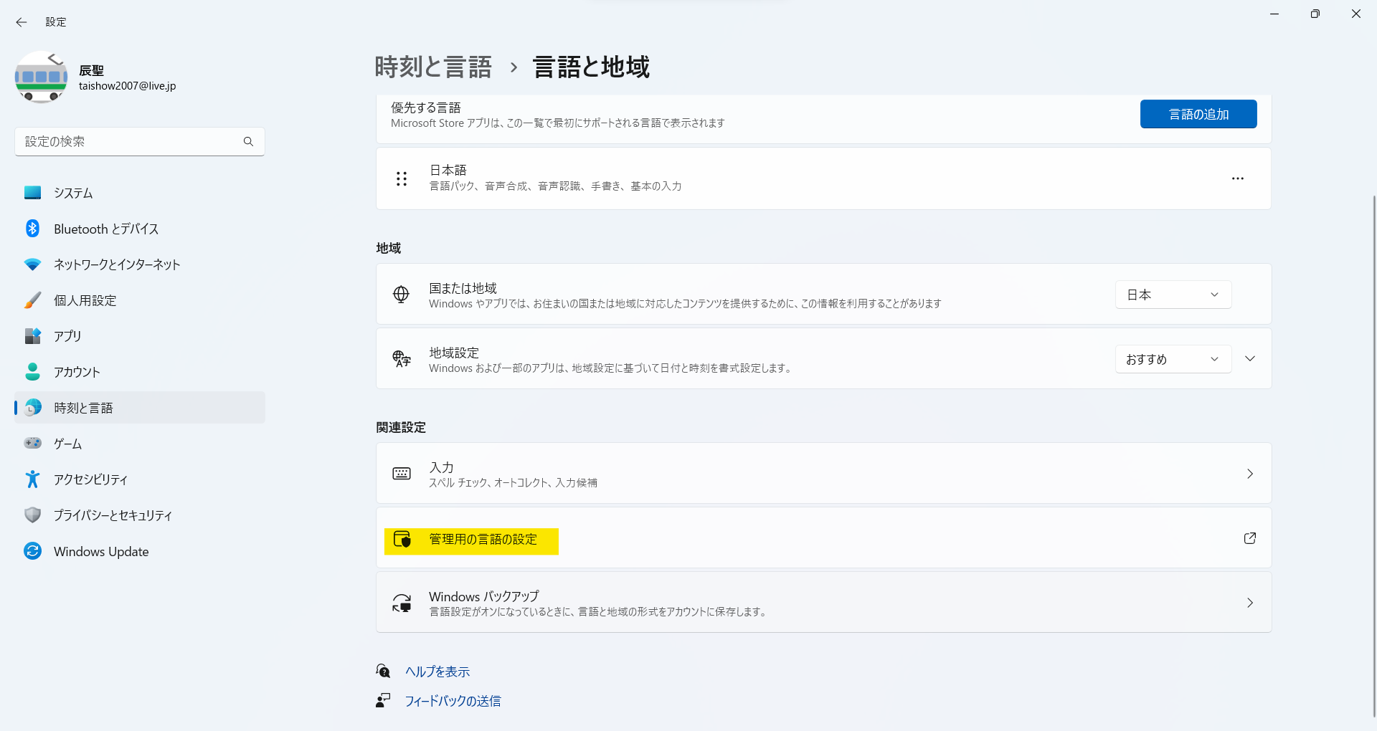
Task: Click the user profile avatar image
Action: point(41,77)
